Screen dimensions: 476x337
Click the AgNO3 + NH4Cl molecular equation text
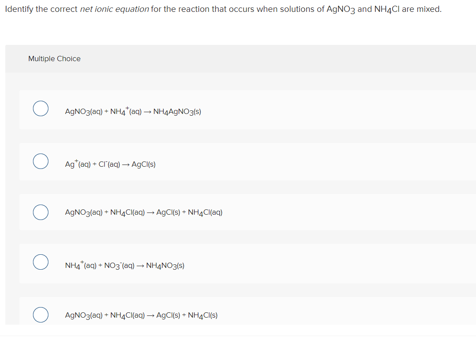coord(143,212)
